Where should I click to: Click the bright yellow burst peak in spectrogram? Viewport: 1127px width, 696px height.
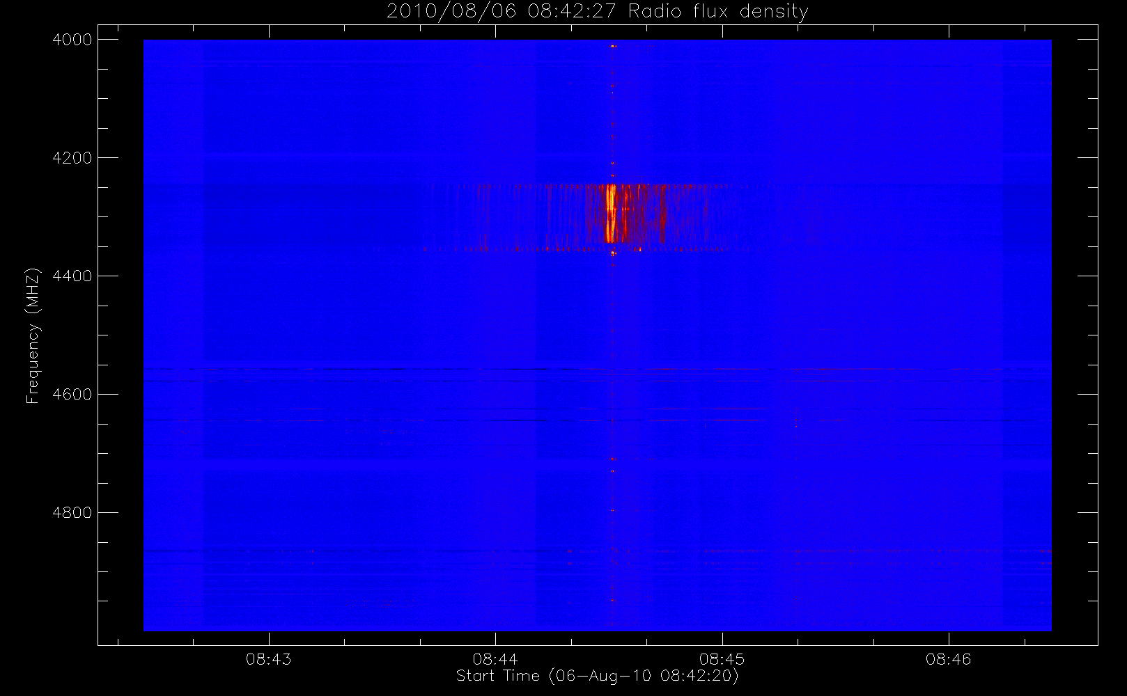611,212
